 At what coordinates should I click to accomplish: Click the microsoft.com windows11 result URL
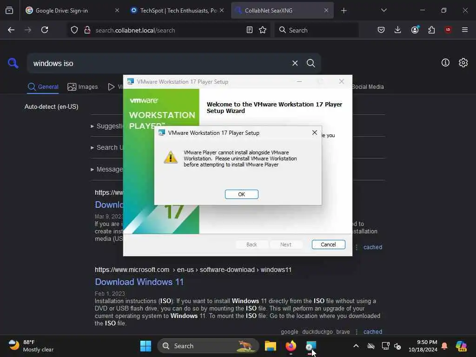click(193, 270)
